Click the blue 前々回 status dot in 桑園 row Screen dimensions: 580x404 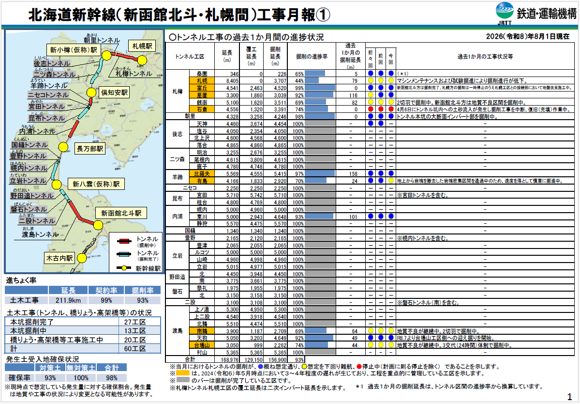click(x=370, y=74)
